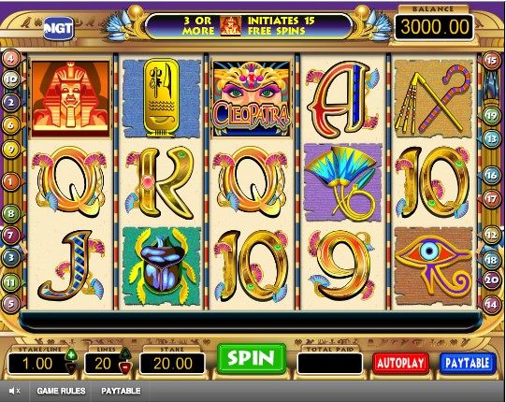Toggle the sound mute speaker icon

click(x=15, y=391)
